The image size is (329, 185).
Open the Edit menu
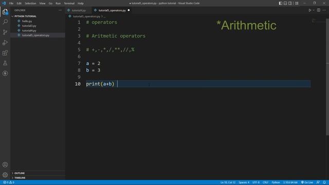click(x=19, y=4)
